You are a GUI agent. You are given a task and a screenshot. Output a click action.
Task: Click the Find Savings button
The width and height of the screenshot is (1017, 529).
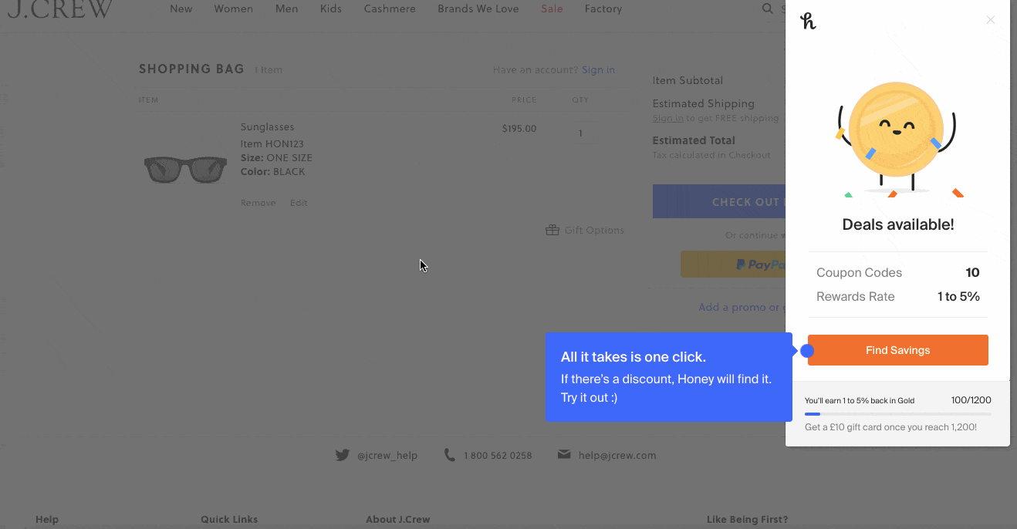[x=898, y=350]
